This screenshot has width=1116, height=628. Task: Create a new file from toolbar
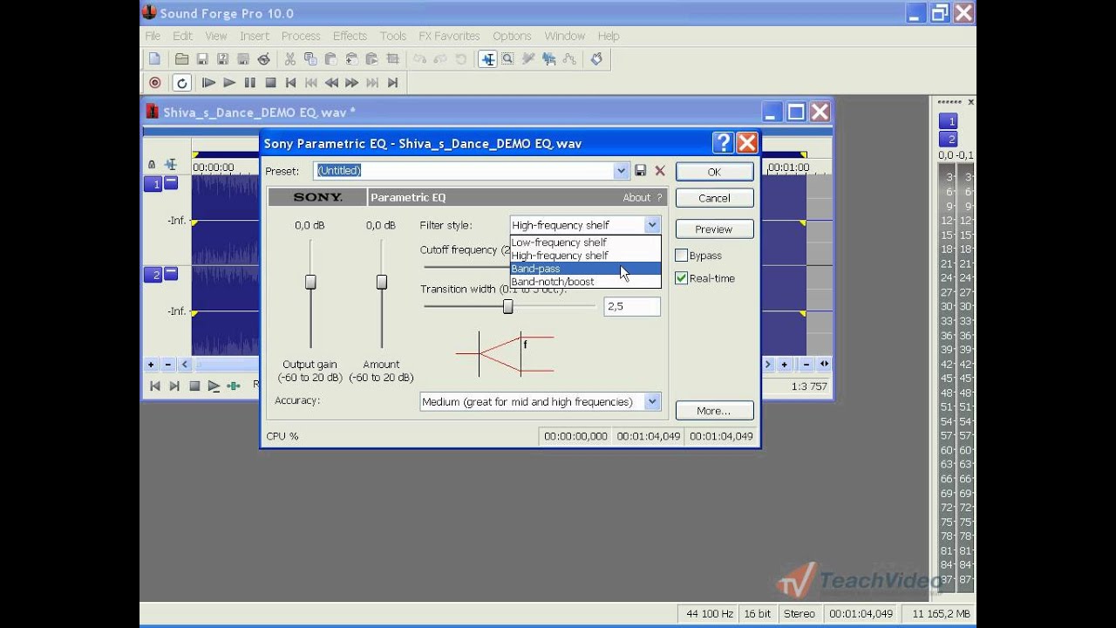point(154,59)
